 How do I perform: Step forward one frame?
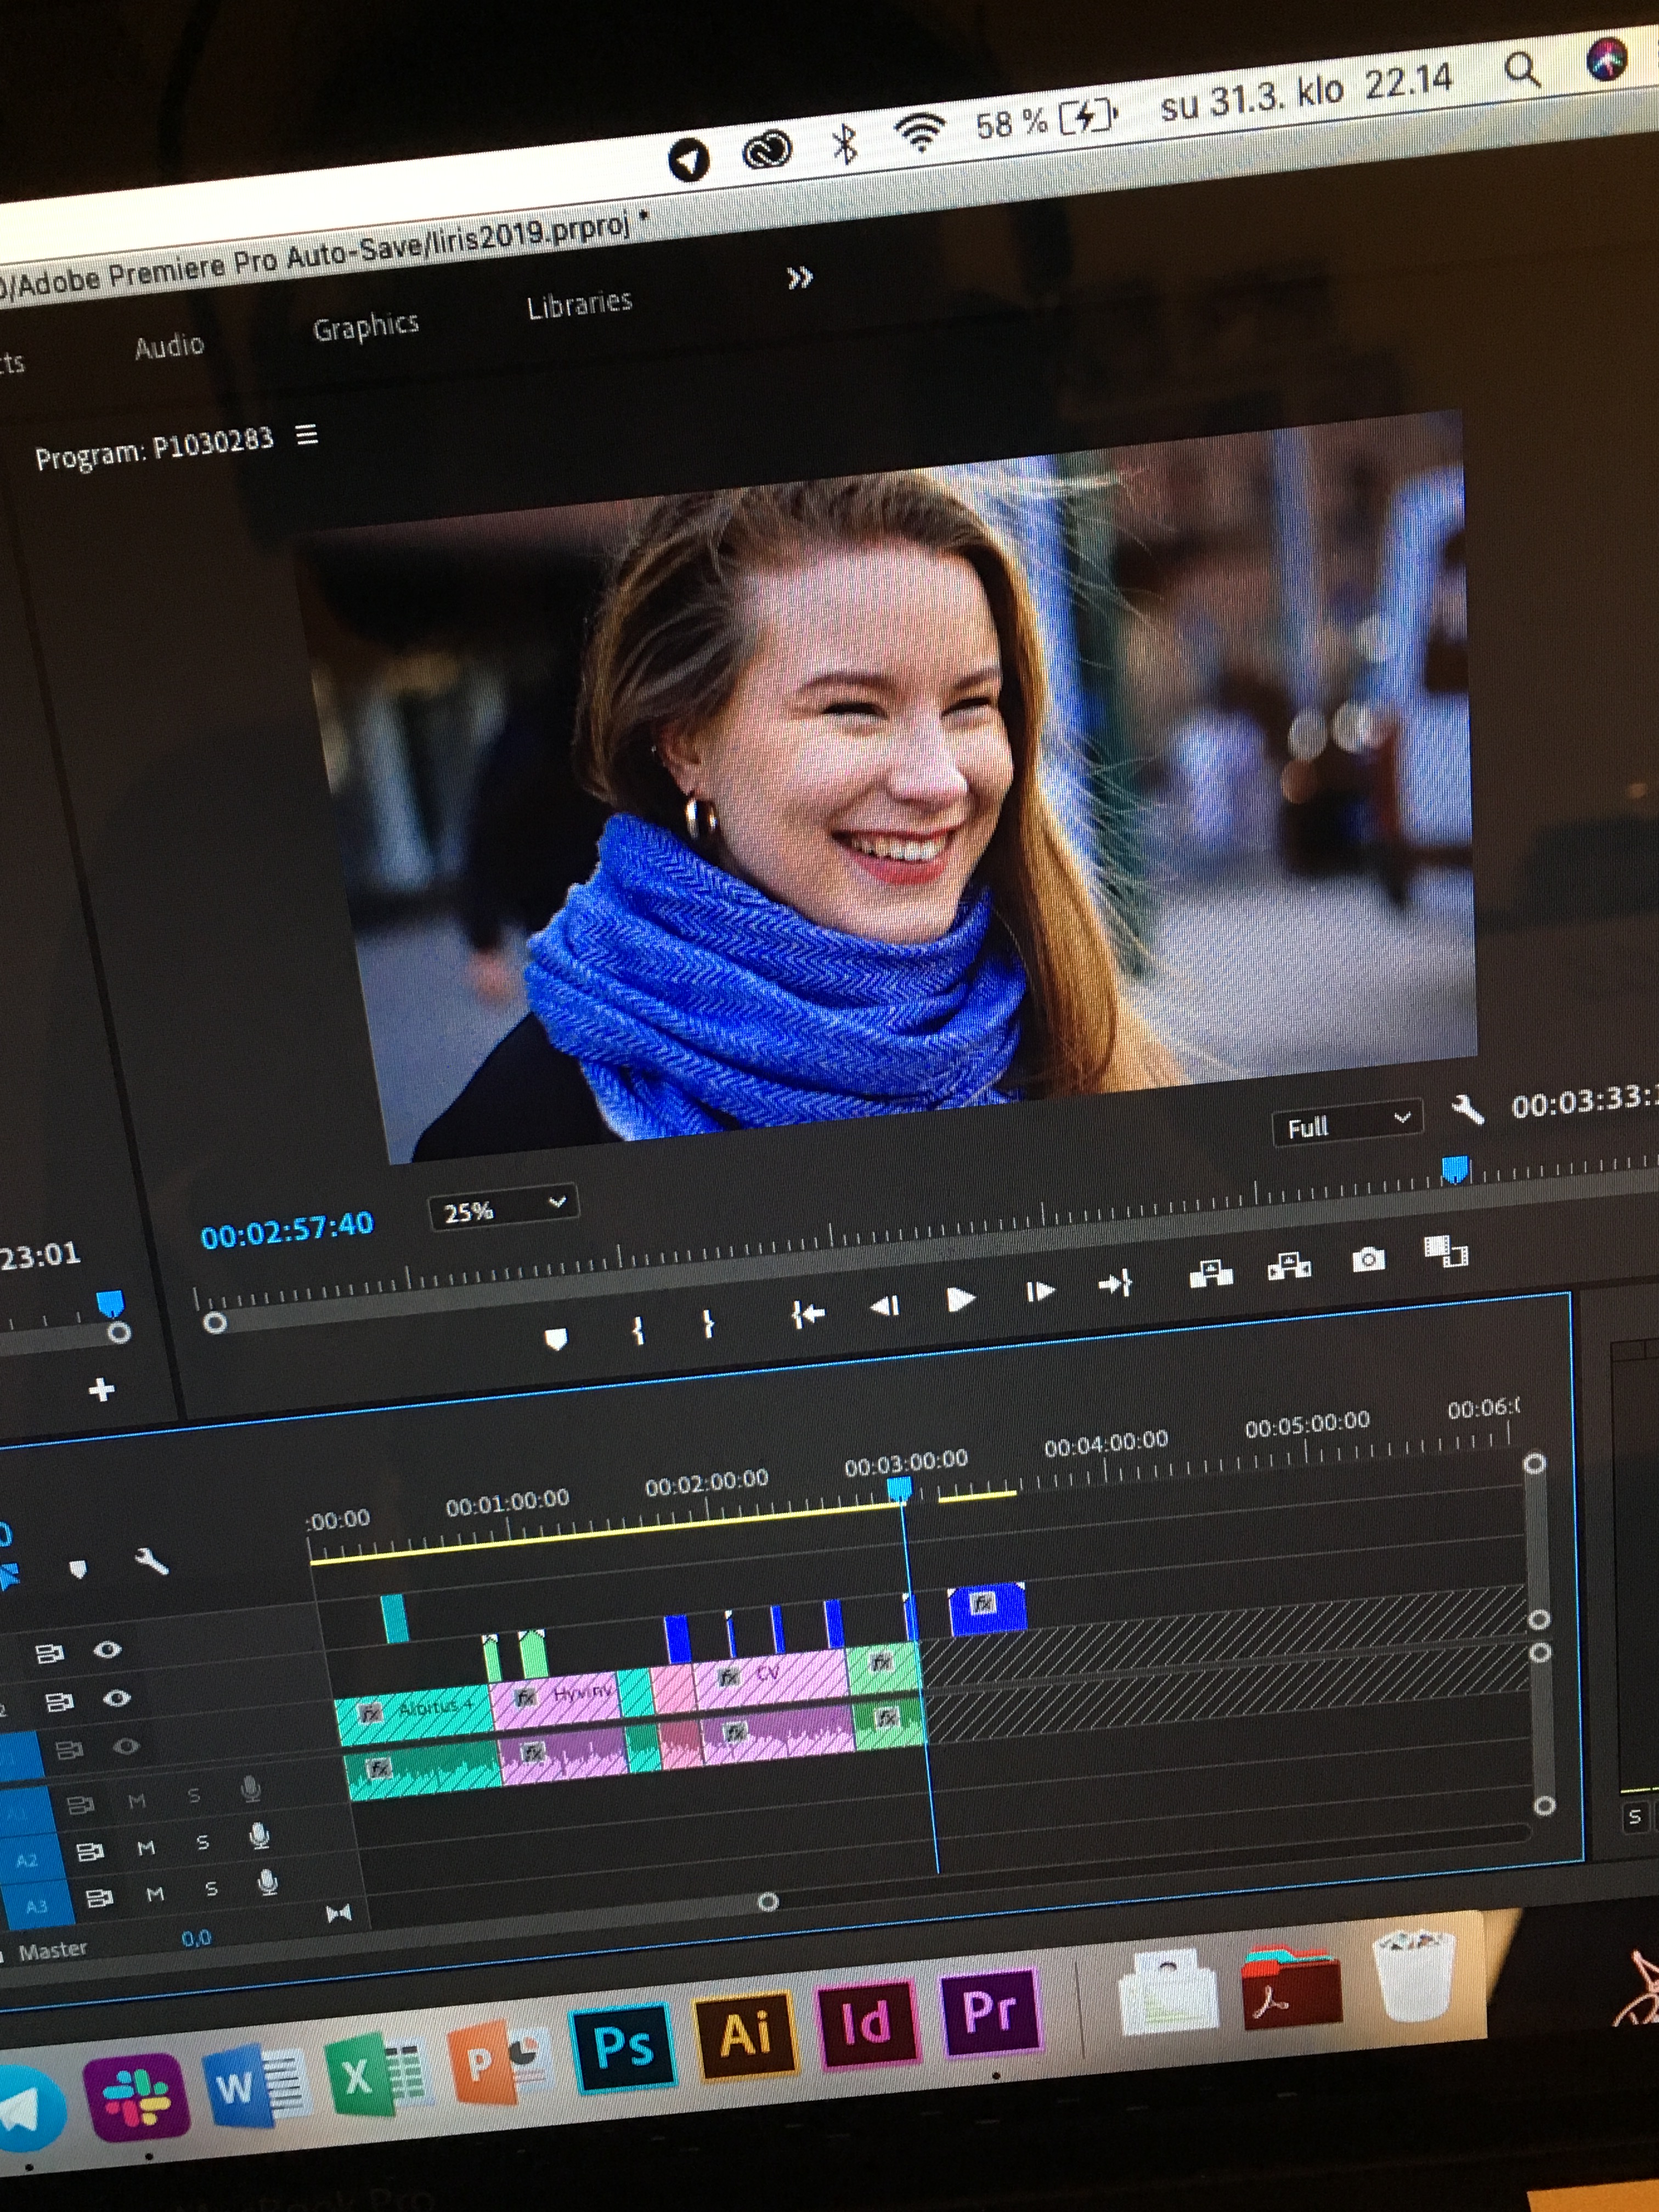pos(1040,1291)
